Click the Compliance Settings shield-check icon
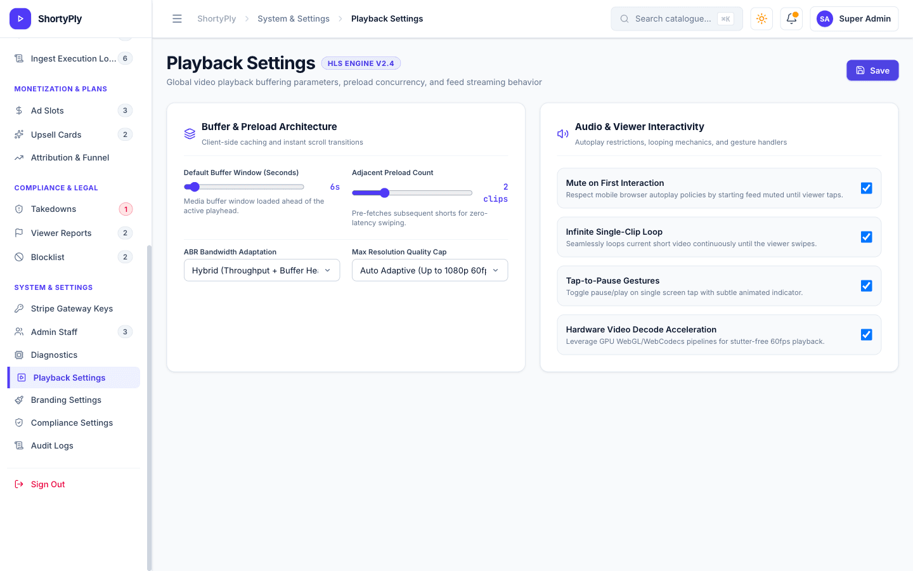 point(19,423)
